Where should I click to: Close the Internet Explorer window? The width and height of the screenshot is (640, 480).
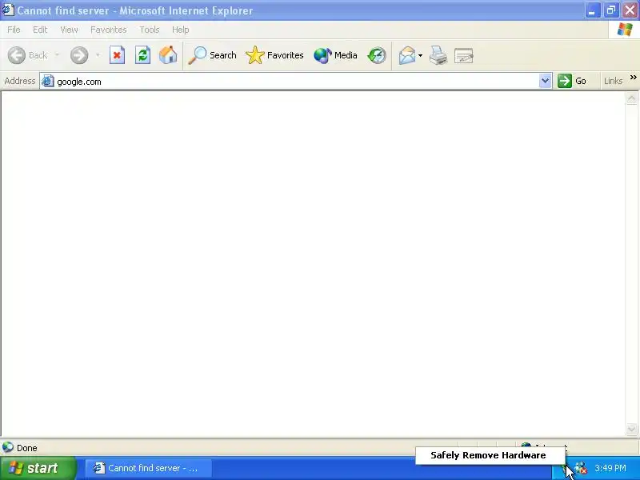[630, 10]
